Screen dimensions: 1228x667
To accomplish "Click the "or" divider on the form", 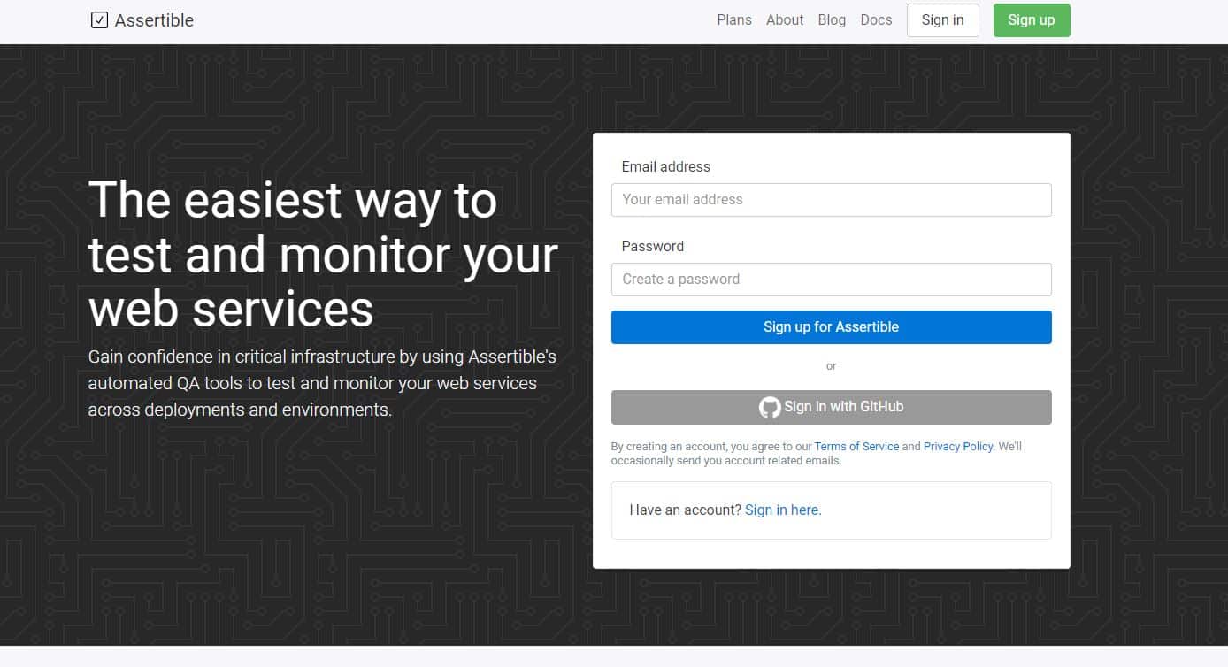I will (x=831, y=365).
